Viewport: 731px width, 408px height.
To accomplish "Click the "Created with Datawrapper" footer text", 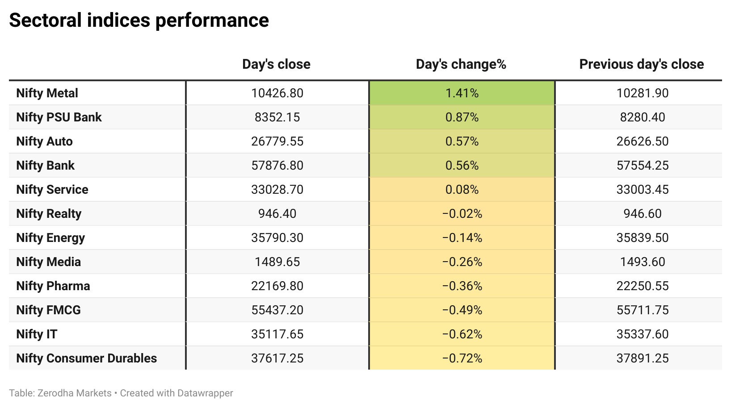I will 176,393.
